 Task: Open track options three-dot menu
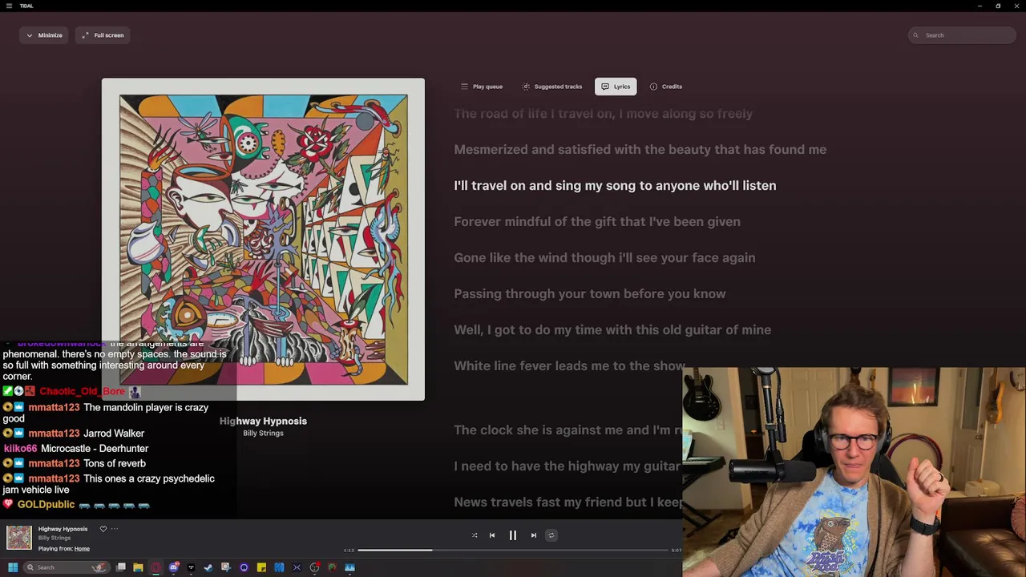pos(115,529)
